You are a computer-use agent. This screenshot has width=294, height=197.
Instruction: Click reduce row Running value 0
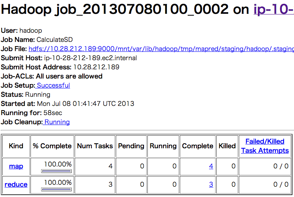[x=174, y=184]
